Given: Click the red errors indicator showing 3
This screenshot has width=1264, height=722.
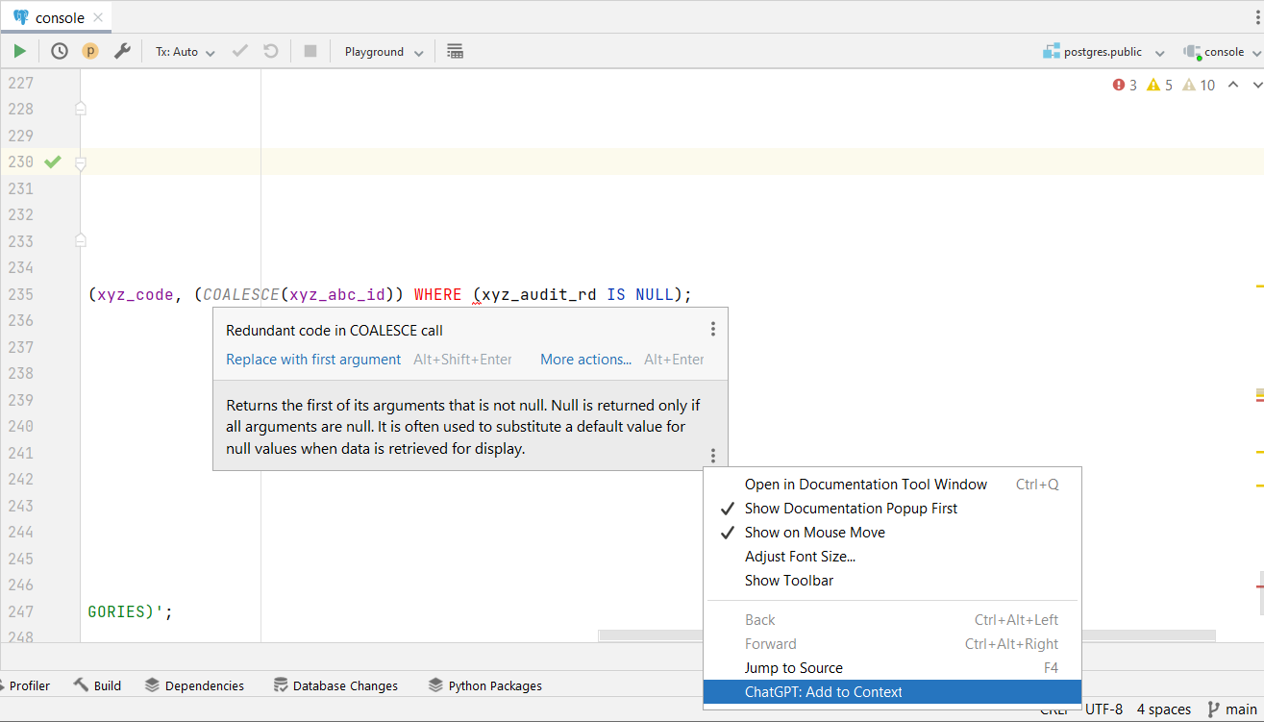Looking at the screenshot, I should tap(1125, 85).
